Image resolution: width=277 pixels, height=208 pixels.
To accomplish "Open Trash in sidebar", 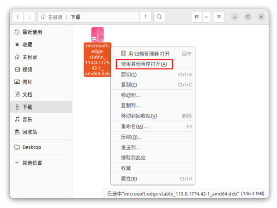I will point(30,132).
